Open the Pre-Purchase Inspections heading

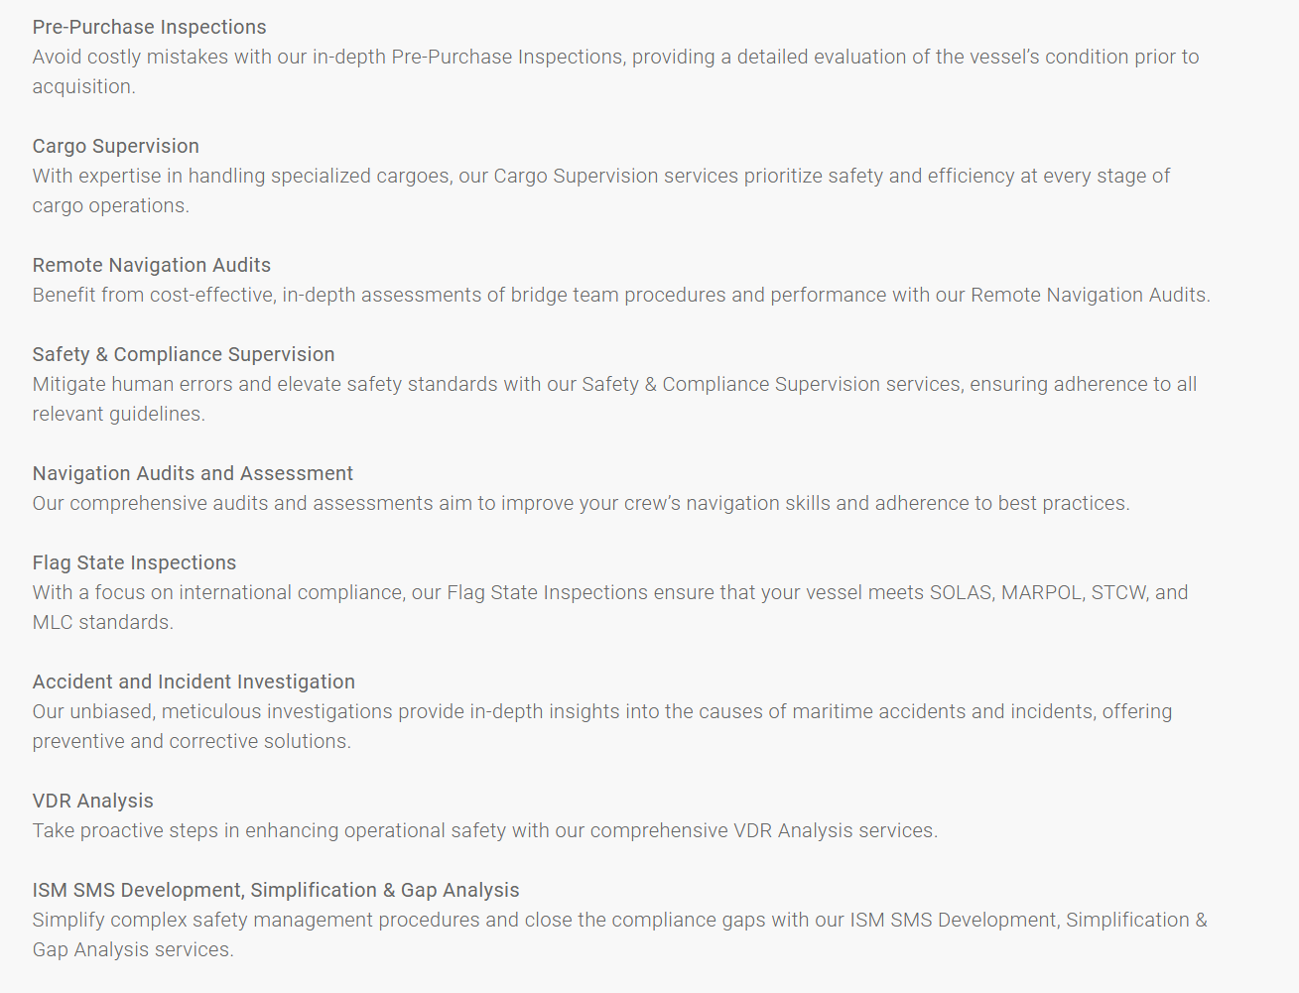click(149, 27)
